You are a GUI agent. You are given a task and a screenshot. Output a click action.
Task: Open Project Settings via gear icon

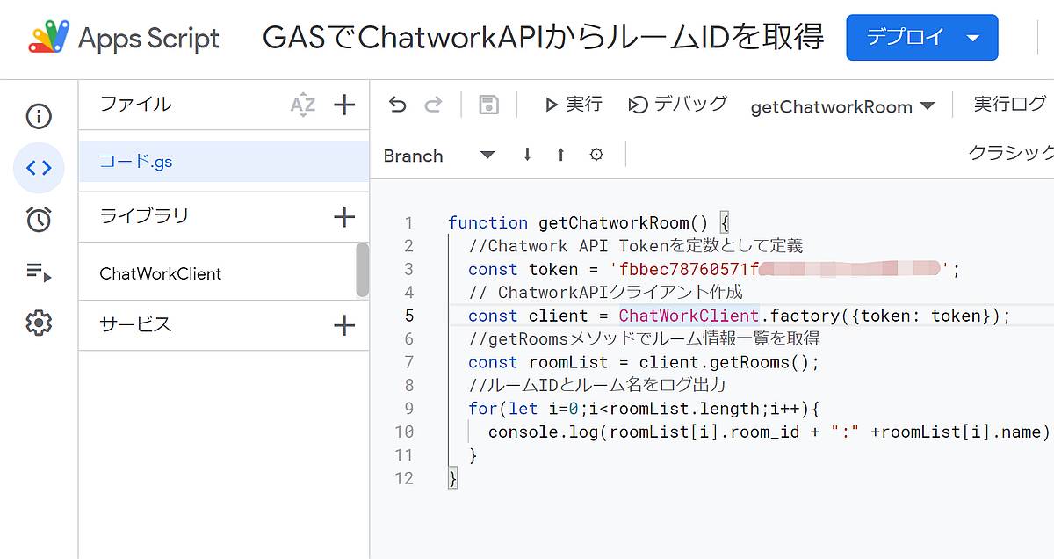(38, 324)
